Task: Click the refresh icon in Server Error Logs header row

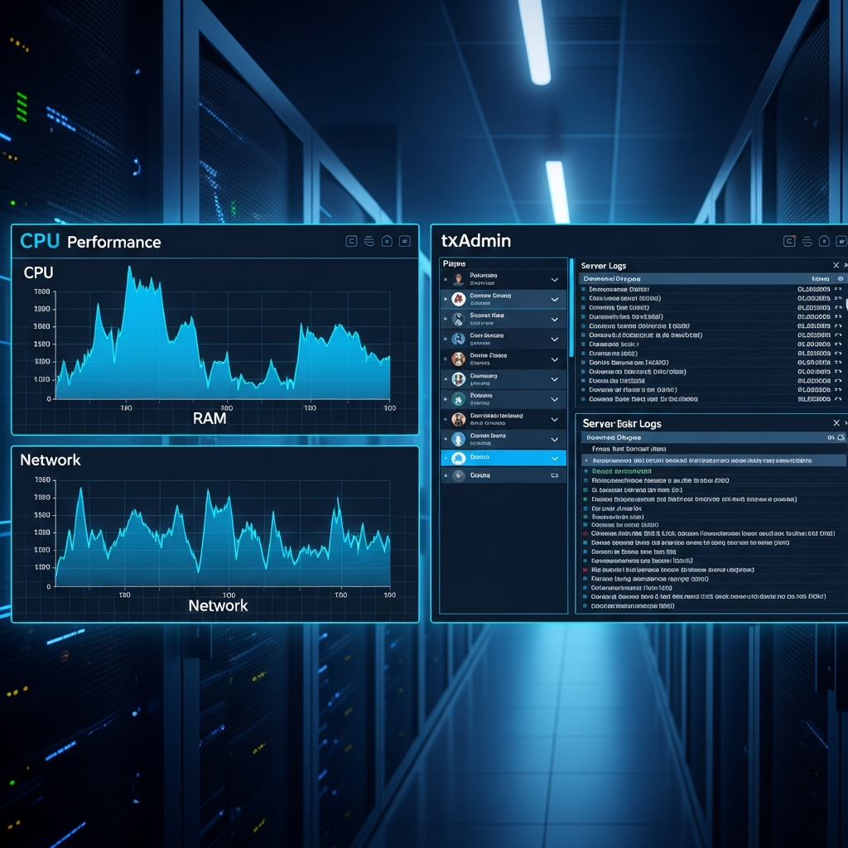Action: (841, 437)
